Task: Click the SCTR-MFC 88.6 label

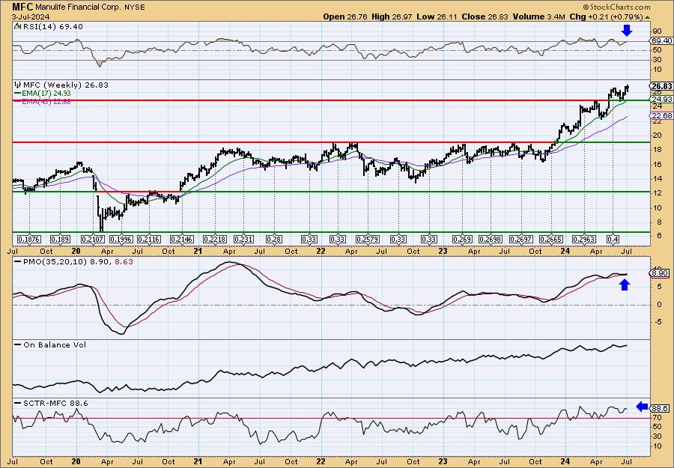Action: point(55,403)
